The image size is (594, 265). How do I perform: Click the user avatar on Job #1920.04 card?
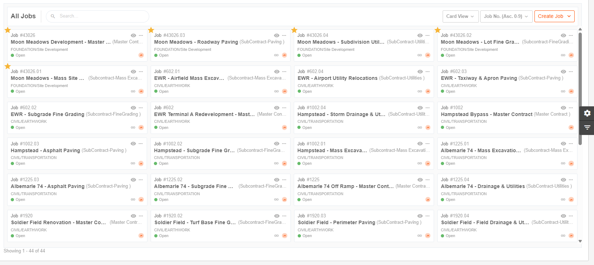point(571,236)
